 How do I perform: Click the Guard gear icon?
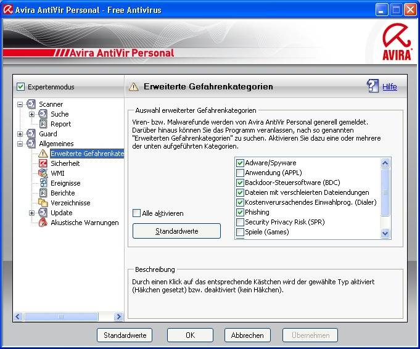click(31, 133)
